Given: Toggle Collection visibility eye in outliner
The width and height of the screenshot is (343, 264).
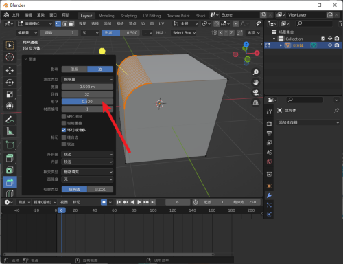Looking at the screenshot, I should tap(330, 38).
